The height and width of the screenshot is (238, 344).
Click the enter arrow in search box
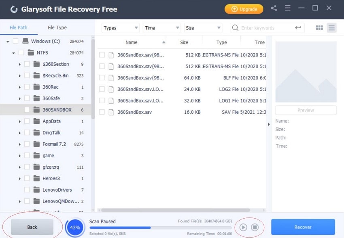[x=298, y=28]
